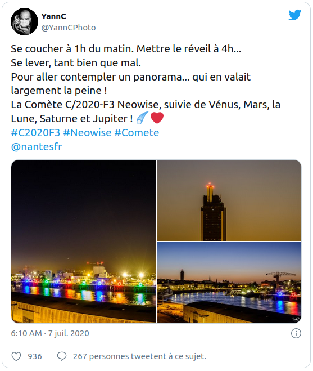Image resolution: width=313 pixels, height=371 pixels.
Task: Like the tweet with the heart icon
Action: click(x=16, y=356)
